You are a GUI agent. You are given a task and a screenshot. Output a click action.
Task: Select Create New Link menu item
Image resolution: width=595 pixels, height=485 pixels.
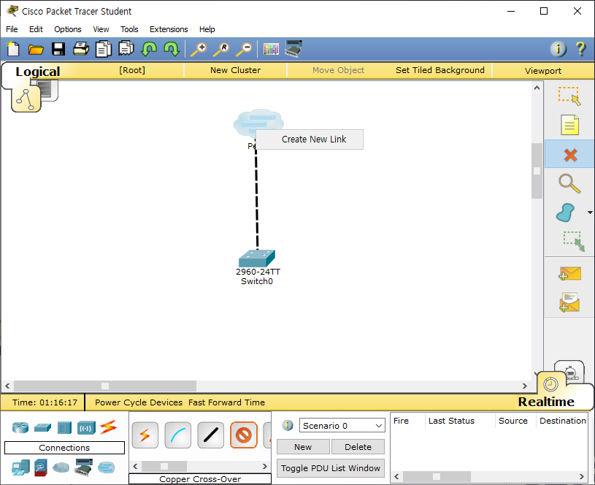(310, 140)
